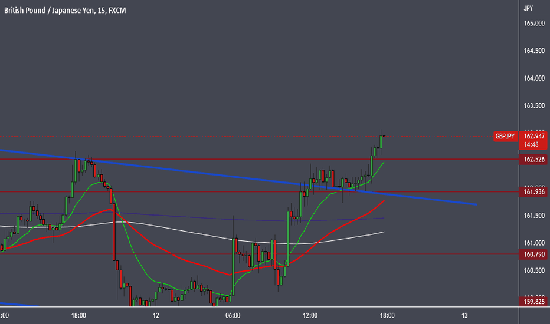The height and width of the screenshot is (324, 550).
Task: Click the 165.000 price axis value
Action: point(534,24)
